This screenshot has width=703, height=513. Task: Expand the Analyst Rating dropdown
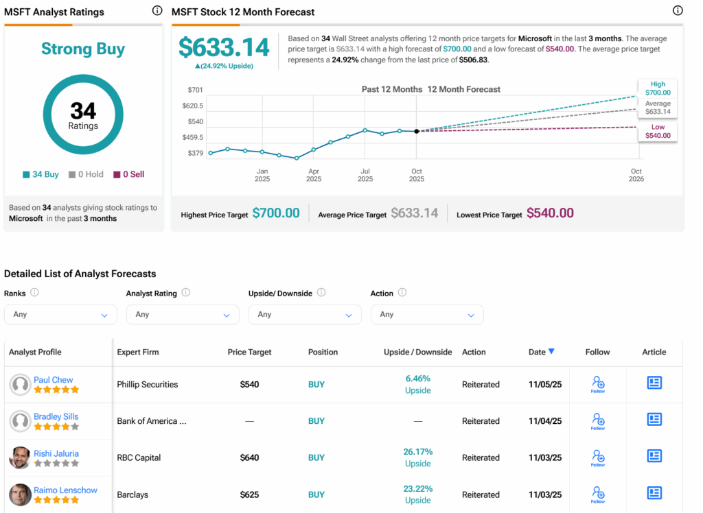coord(183,315)
